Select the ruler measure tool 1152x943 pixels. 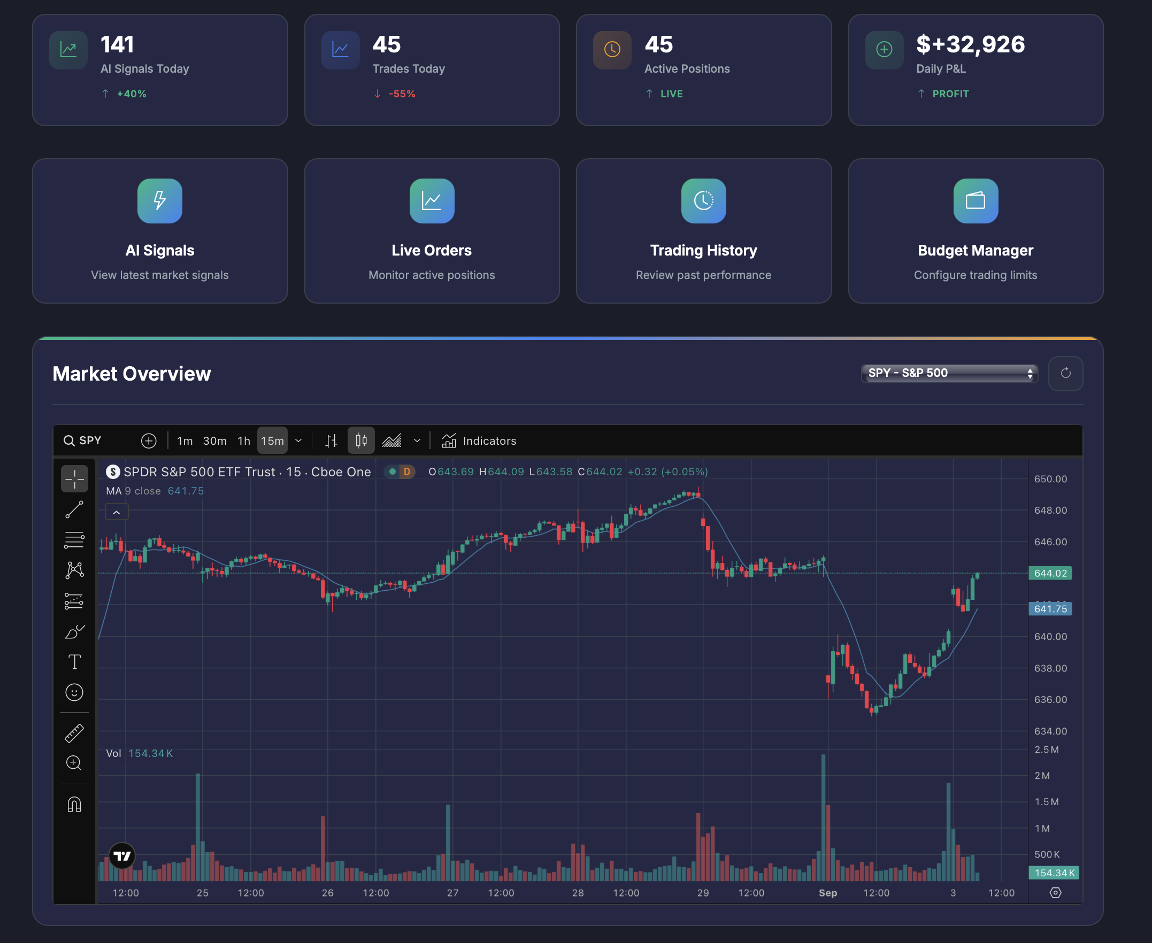74,733
